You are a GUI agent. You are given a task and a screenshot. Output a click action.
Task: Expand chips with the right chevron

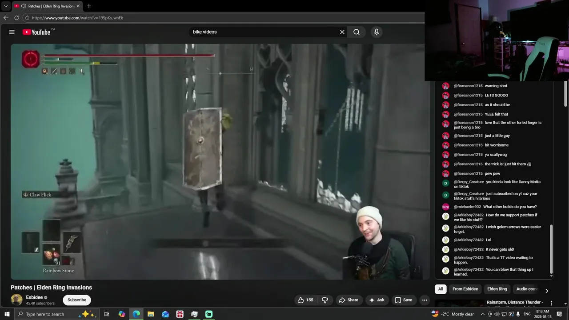click(547, 291)
